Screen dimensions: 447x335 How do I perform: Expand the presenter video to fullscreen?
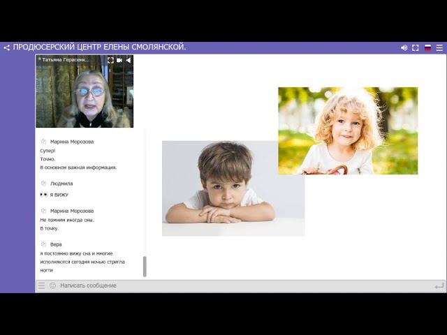[110, 60]
